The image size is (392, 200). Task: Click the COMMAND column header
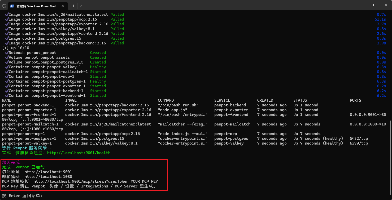click(x=166, y=100)
